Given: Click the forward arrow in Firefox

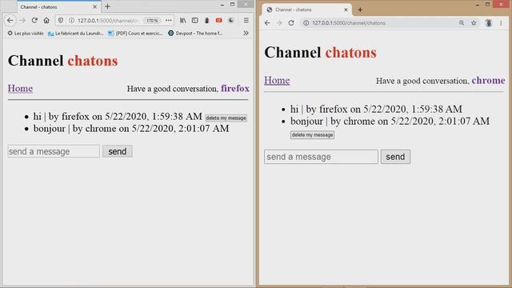Looking at the screenshot, I should pos(22,20).
